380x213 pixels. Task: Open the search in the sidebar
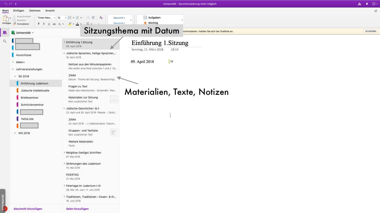click(4, 41)
